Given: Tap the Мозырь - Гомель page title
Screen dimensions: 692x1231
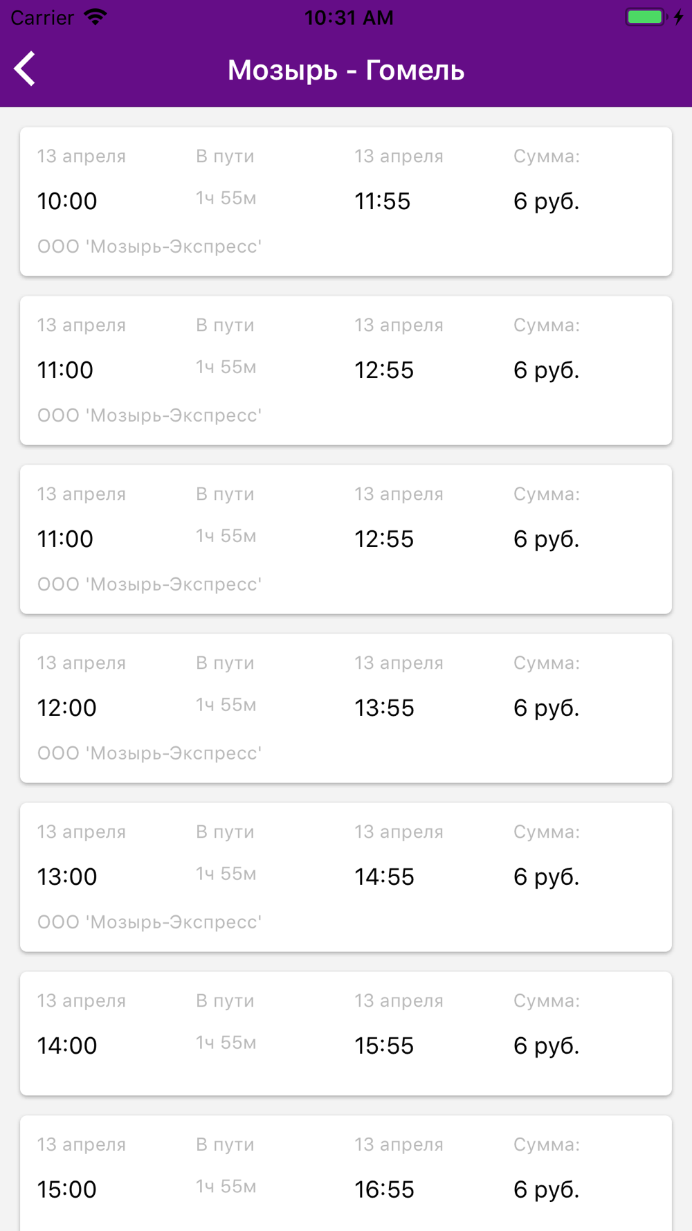Looking at the screenshot, I should [346, 70].
